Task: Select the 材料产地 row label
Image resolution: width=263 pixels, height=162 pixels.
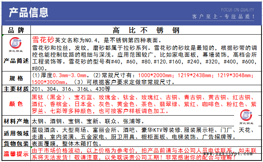Action: 16,121
